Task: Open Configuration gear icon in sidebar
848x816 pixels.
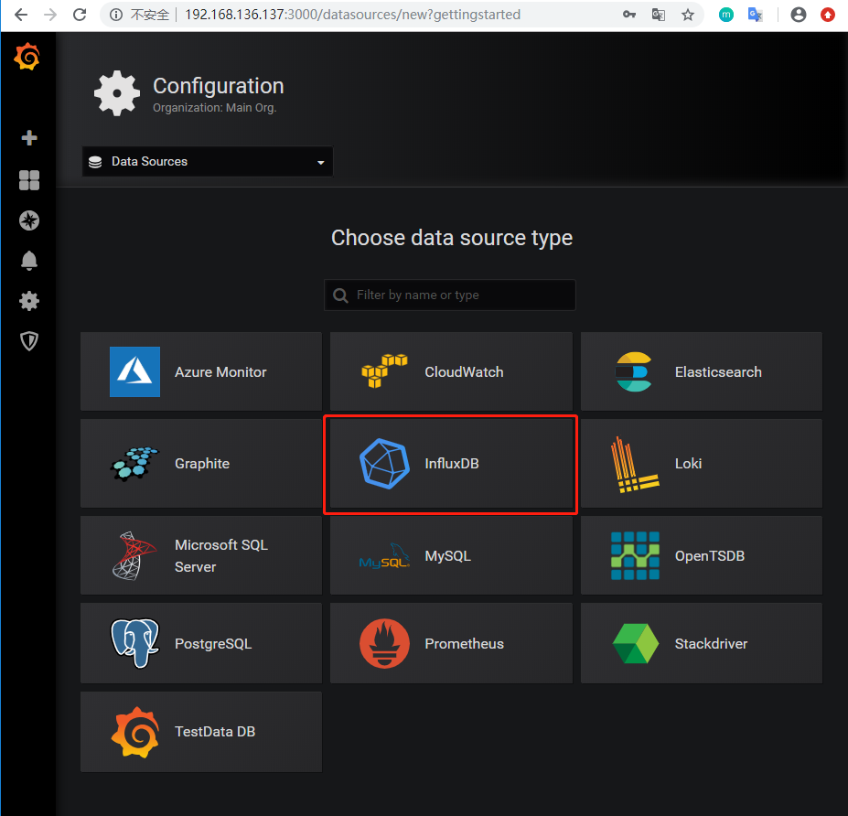Action: click(x=29, y=301)
